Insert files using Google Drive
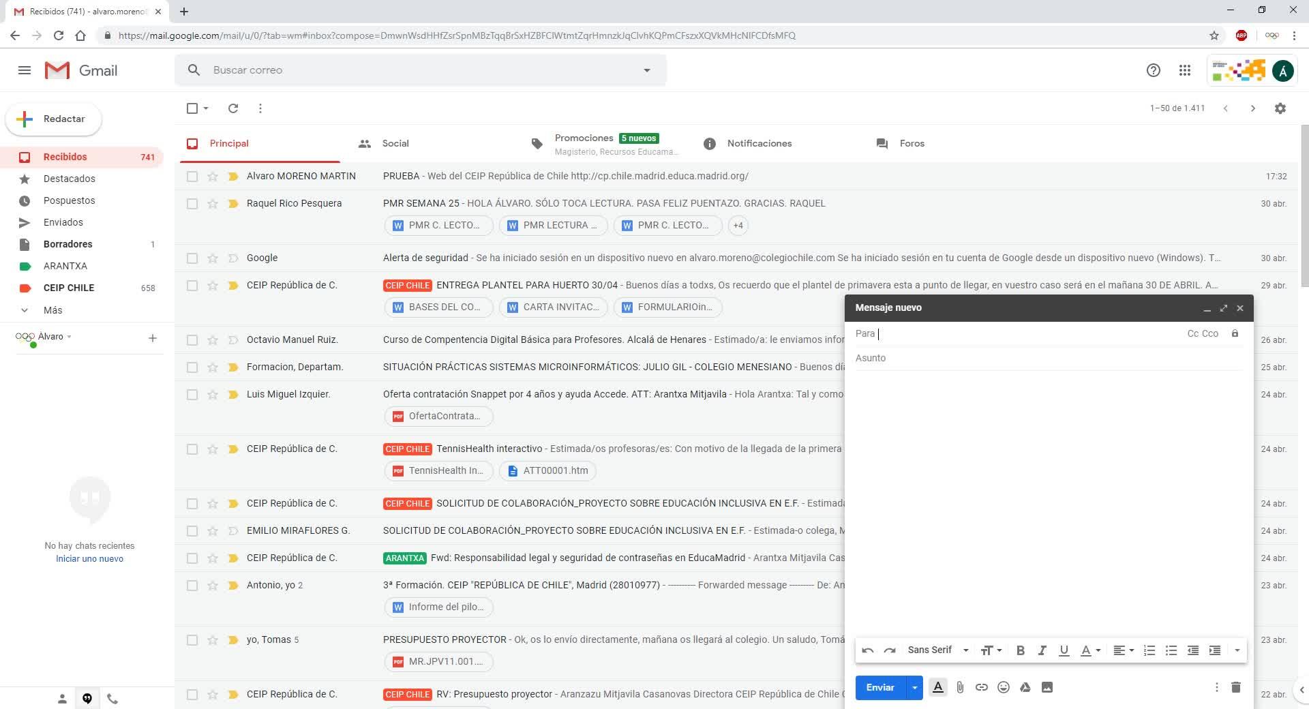The image size is (1309, 709). tap(1025, 687)
